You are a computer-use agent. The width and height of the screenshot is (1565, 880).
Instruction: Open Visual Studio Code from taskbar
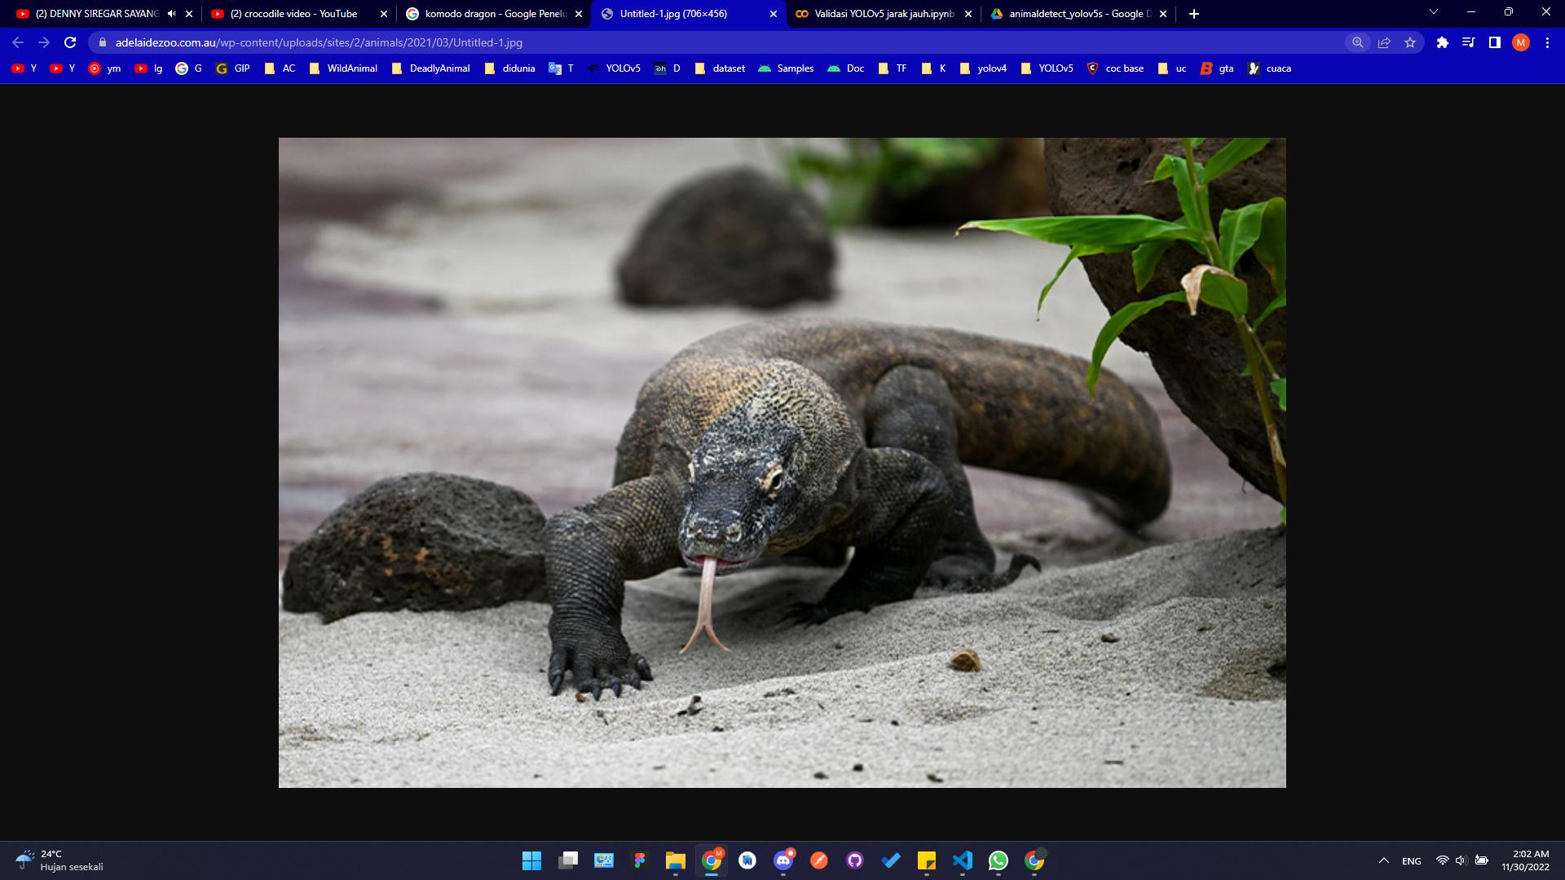click(x=963, y=860)
